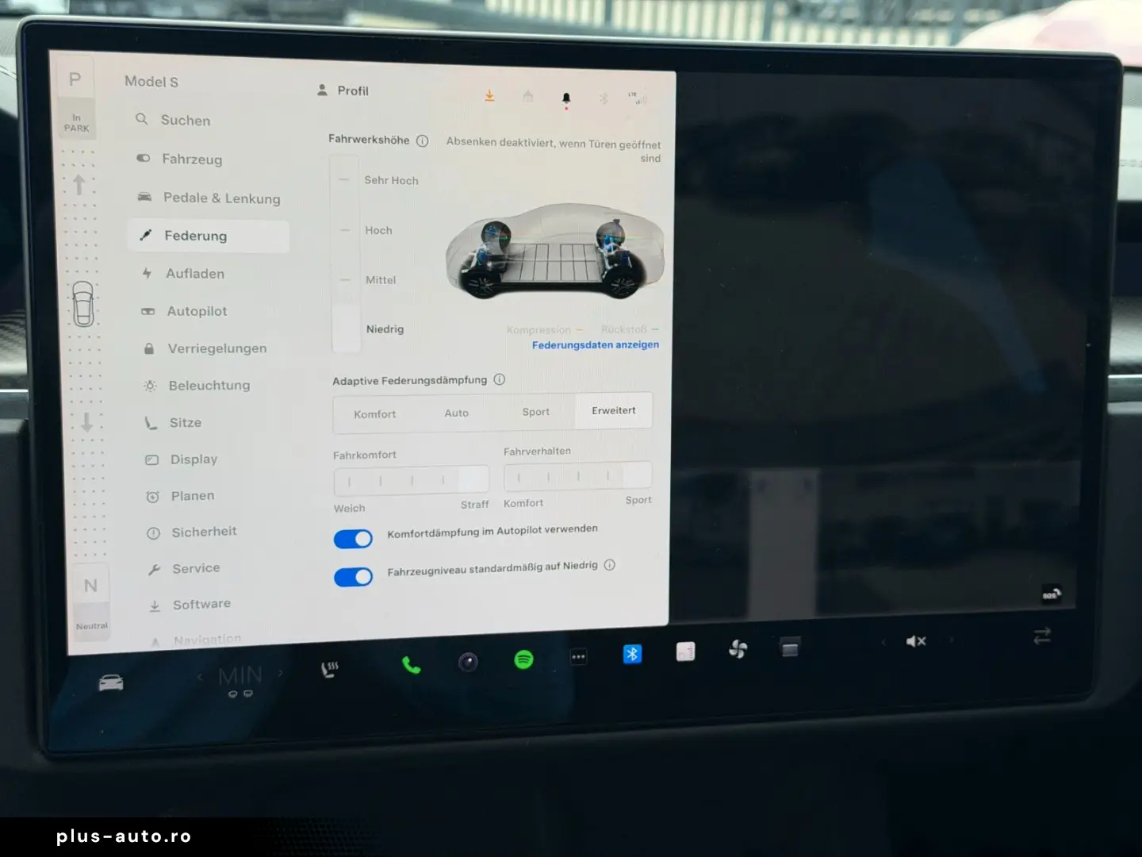Select the Sport damping mode
The width and height of the screenshot is (1142, 857).
(x=536, y=412)
